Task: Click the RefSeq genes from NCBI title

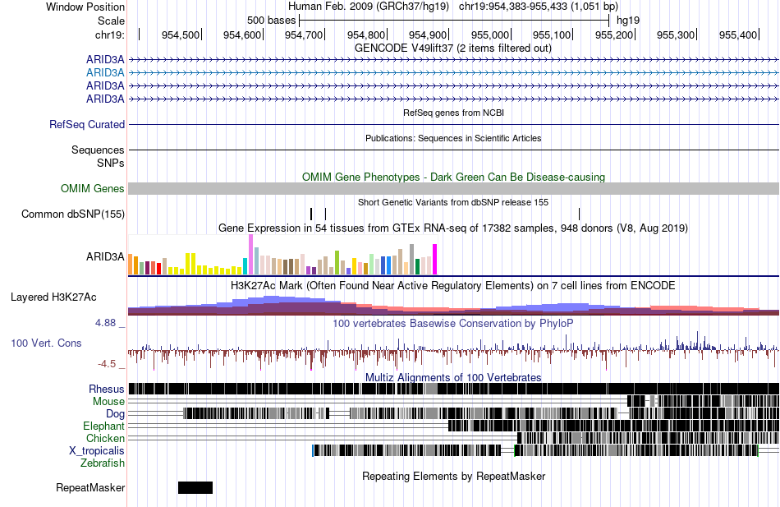Action: pos(454,113)
